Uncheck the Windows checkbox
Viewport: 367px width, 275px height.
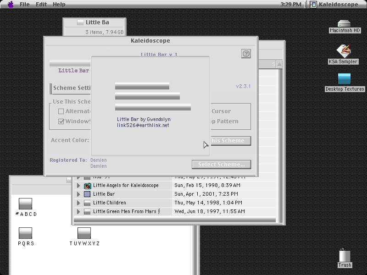click(x=61, y=121)
